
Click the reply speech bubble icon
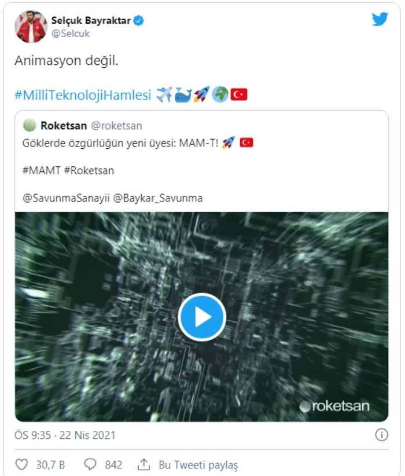click(90, 464)
